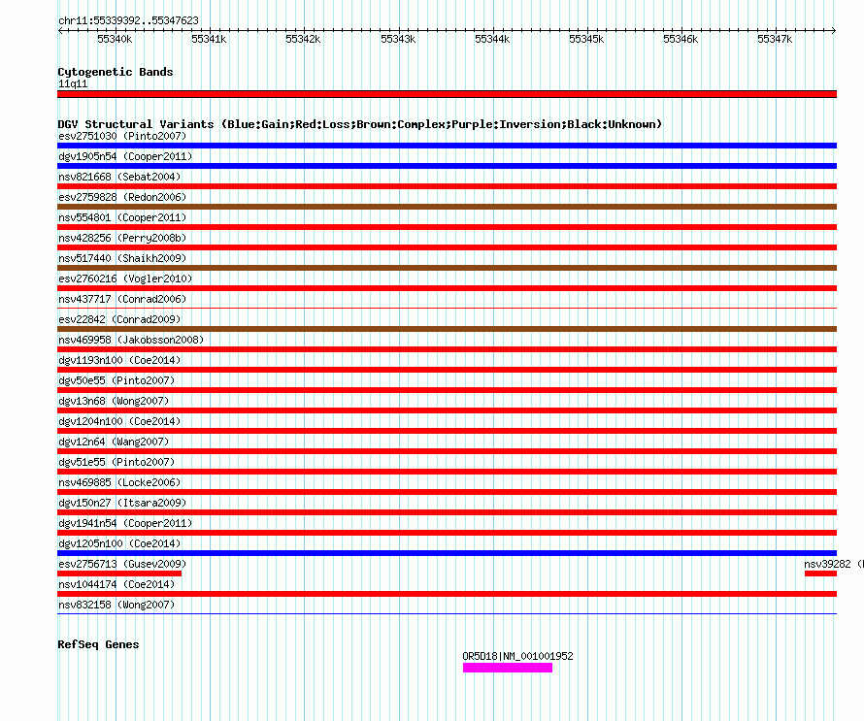Select label esv2756713 (Gusev2009)
The height and width of the screenshot is (721, 864).
(122, 564)
